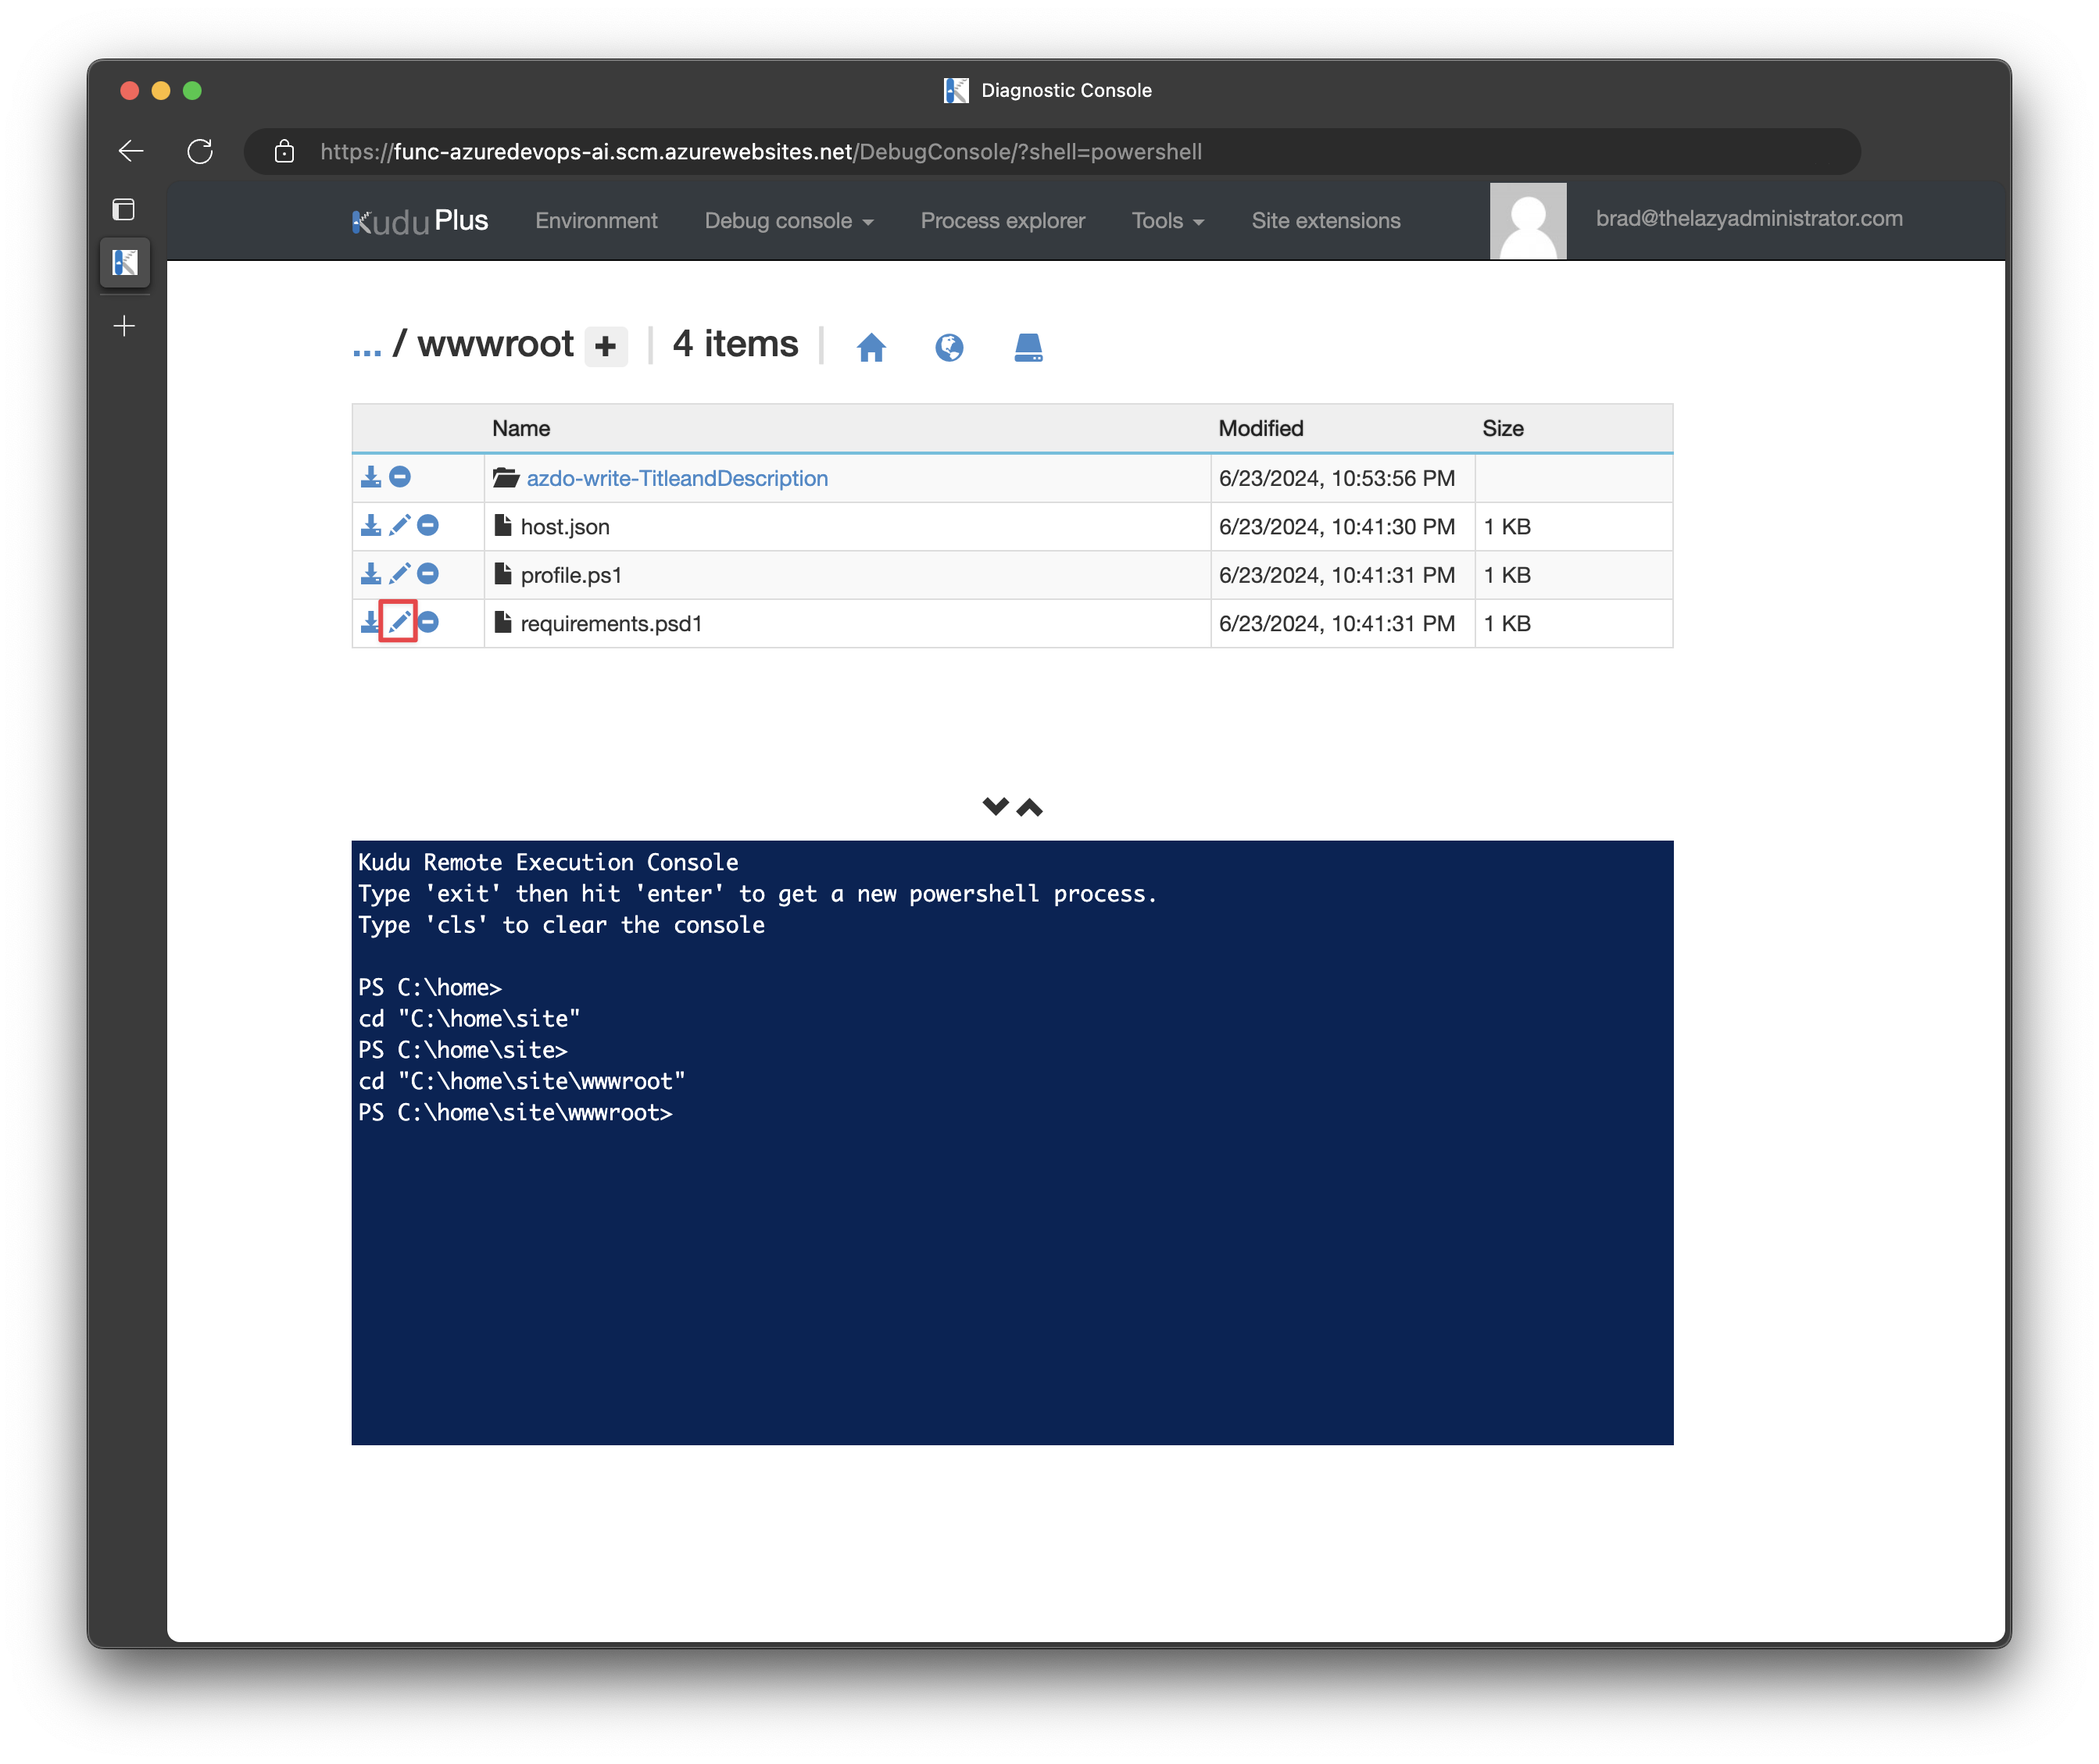Image resolution: width=2099 pixels, height=1764 pixels.
Task: Delete the azdo-write-TitleandDescription folder
Action: tap(400, 477)
